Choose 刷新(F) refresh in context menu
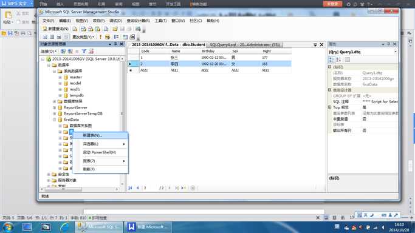The width and height of the screenshot is (415, 233). (x=101, y=169)
